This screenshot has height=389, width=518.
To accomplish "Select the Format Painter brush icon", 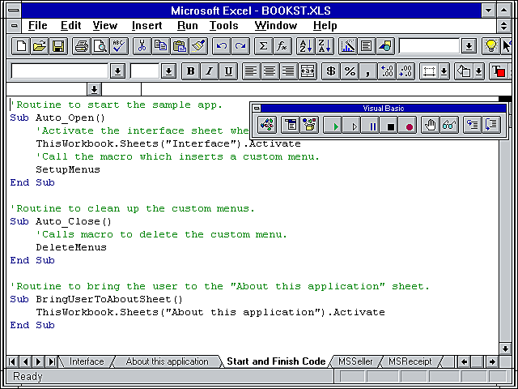I will coord(198,46).
